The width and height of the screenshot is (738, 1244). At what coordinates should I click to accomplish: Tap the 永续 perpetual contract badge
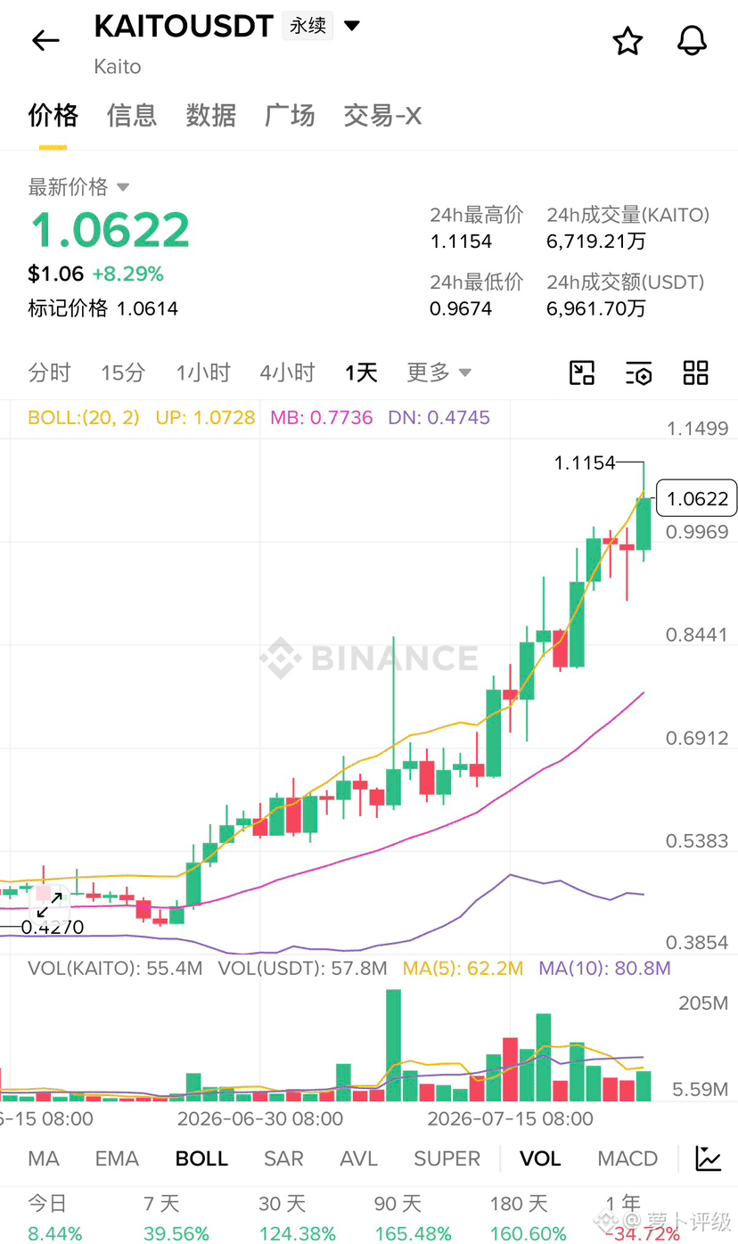(x=307, y=26)
